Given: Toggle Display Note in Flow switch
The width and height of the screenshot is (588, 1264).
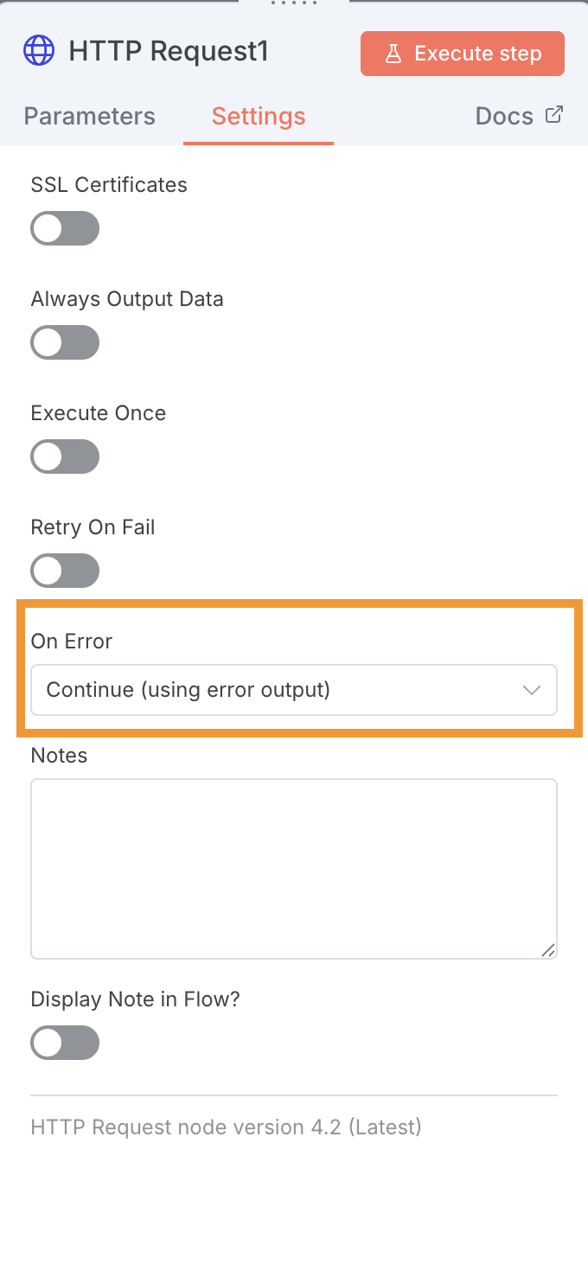Looking at the screenshot, I should pyautogui.click(x=65, y=1044).
